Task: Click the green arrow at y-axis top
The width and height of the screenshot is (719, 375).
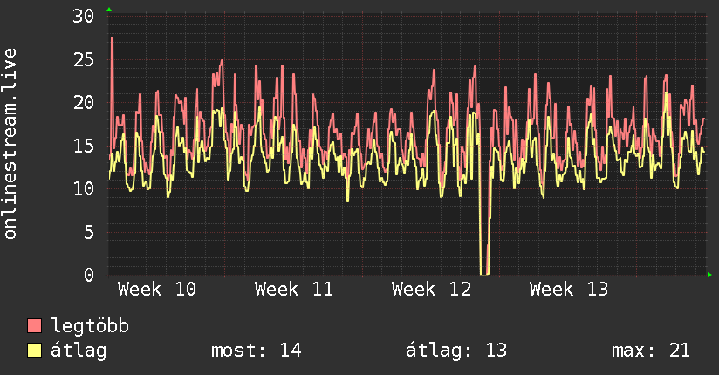Action: point(109,10)
